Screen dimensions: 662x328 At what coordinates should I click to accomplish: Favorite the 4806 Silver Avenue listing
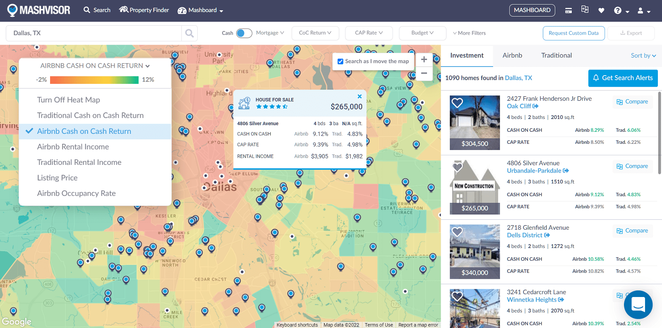(x=457, y=167)
